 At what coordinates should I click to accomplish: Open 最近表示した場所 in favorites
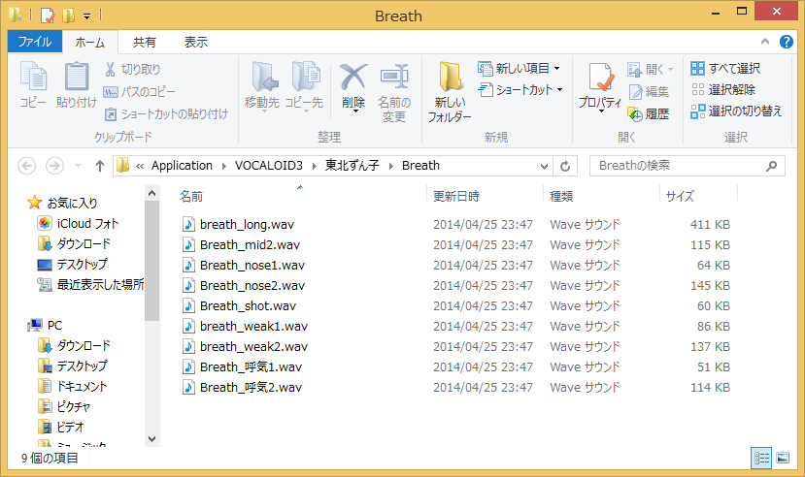point(90,284)
